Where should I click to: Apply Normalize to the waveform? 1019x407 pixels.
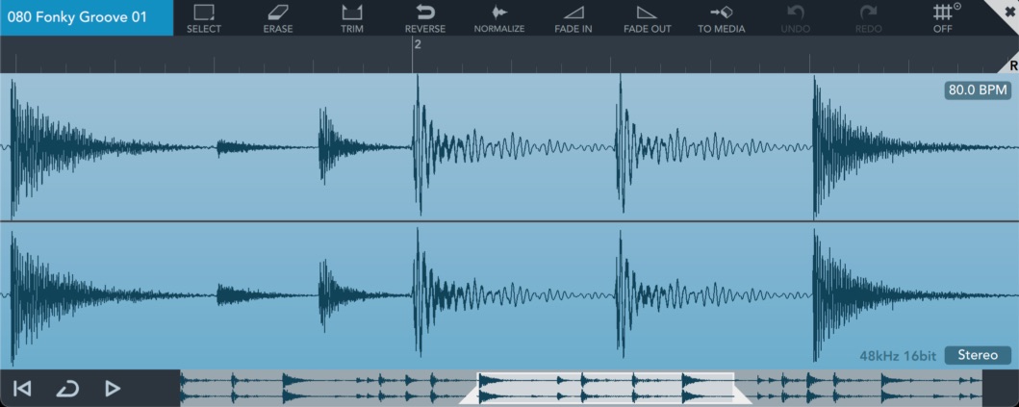[x=499, y=18]
